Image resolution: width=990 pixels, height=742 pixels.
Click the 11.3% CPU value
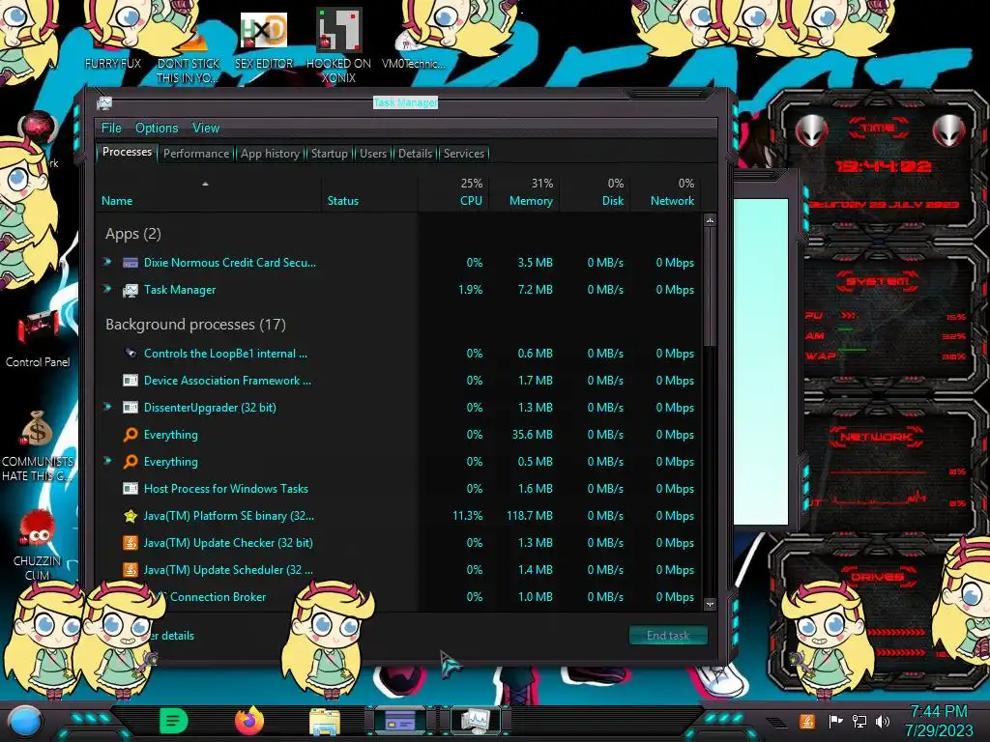coord(467,516)
